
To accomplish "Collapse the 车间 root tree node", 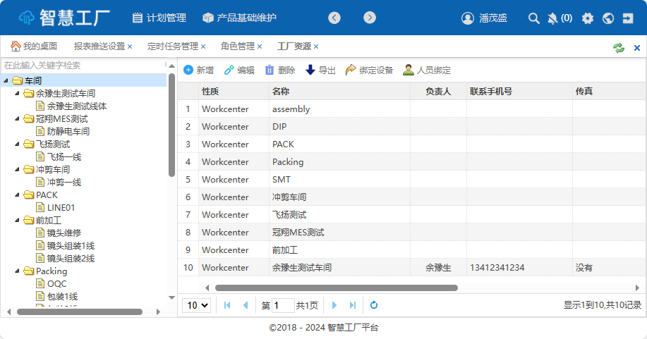I will [x=6, y=80].
